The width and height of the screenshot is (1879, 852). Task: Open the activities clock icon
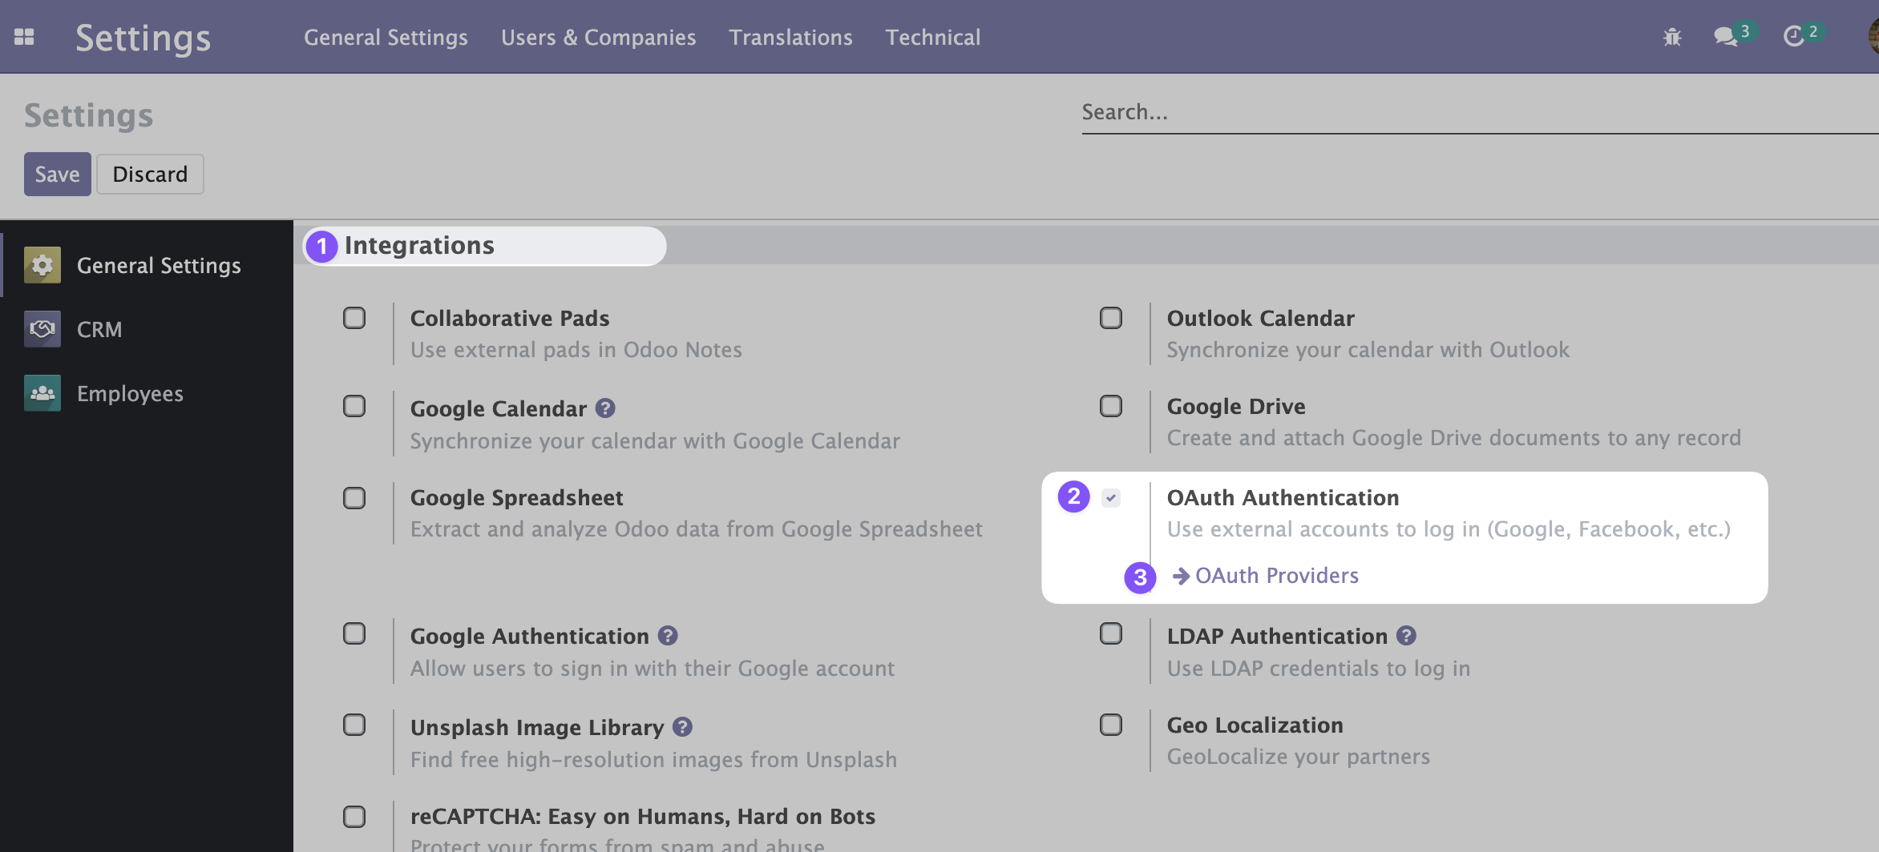1793,37
